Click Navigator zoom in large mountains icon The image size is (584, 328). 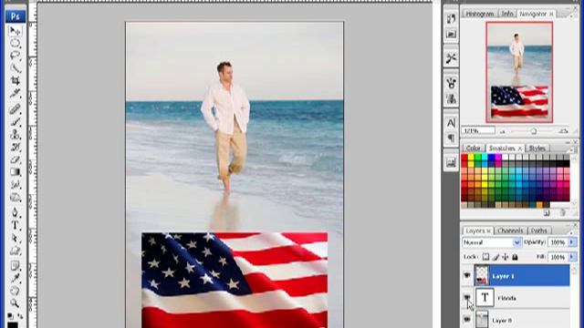click(x=564, y=131)
